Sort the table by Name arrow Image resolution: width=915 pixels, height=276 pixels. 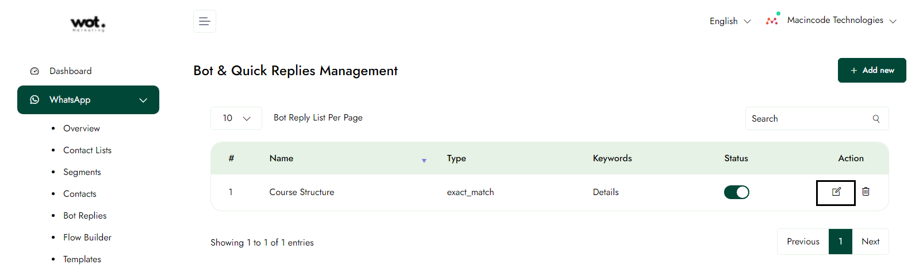coord(424,161)
